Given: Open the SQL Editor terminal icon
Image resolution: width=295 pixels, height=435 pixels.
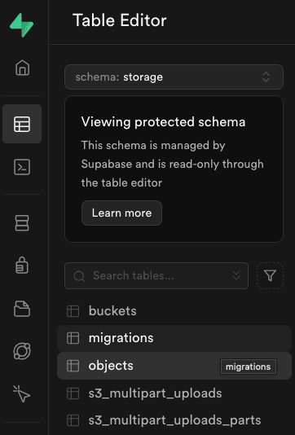Looking at the screenshot, I should point(22,167).
